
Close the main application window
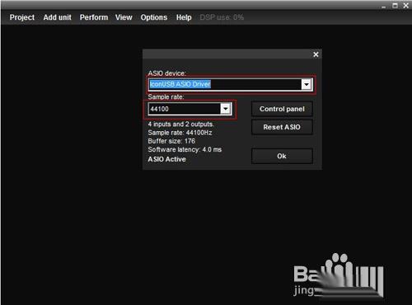click(x=406, y=6)
